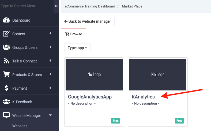Image resolution: width=211 pixels, height=131 pixels.
Task: Expand the Groups & users submenu arrow
Action: 50,47
